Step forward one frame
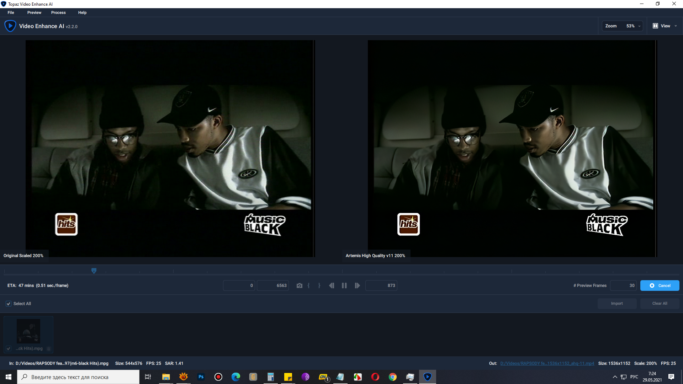The image size is (683, 384). coord(357,286)
